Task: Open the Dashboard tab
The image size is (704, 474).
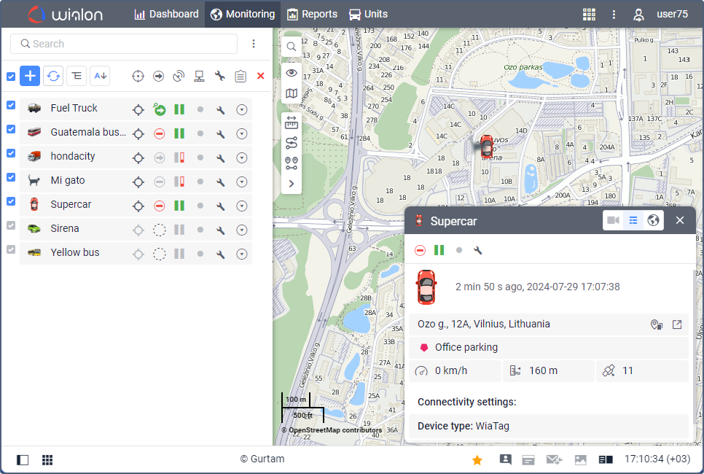Action: tap(167, 14)
